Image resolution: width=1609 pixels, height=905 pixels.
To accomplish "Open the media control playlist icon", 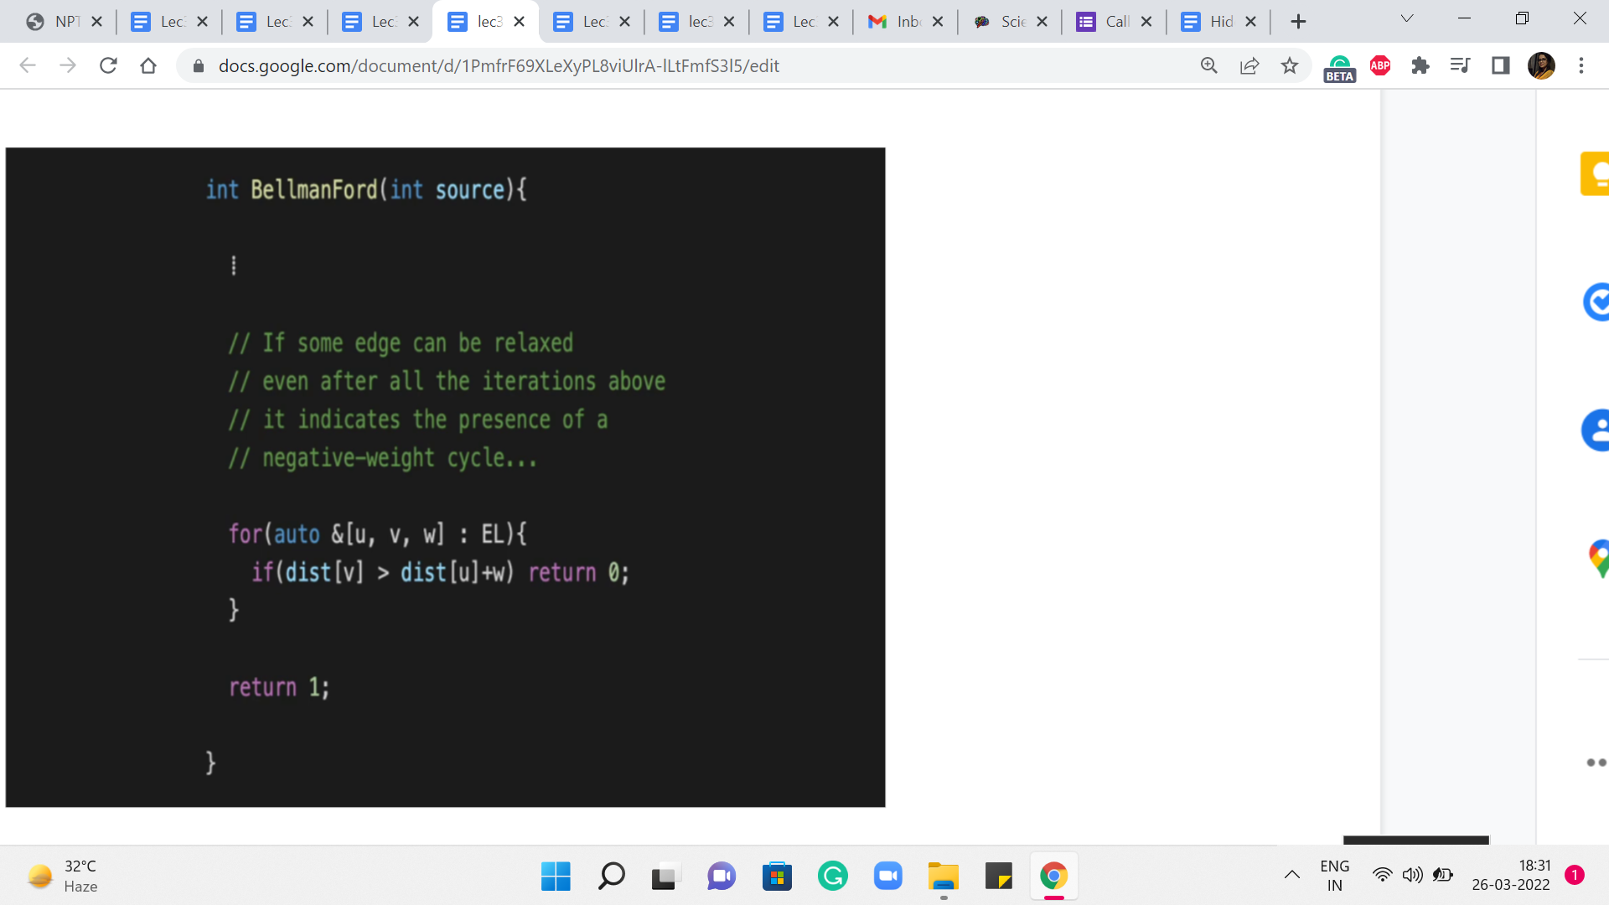I will (1460, 65).
